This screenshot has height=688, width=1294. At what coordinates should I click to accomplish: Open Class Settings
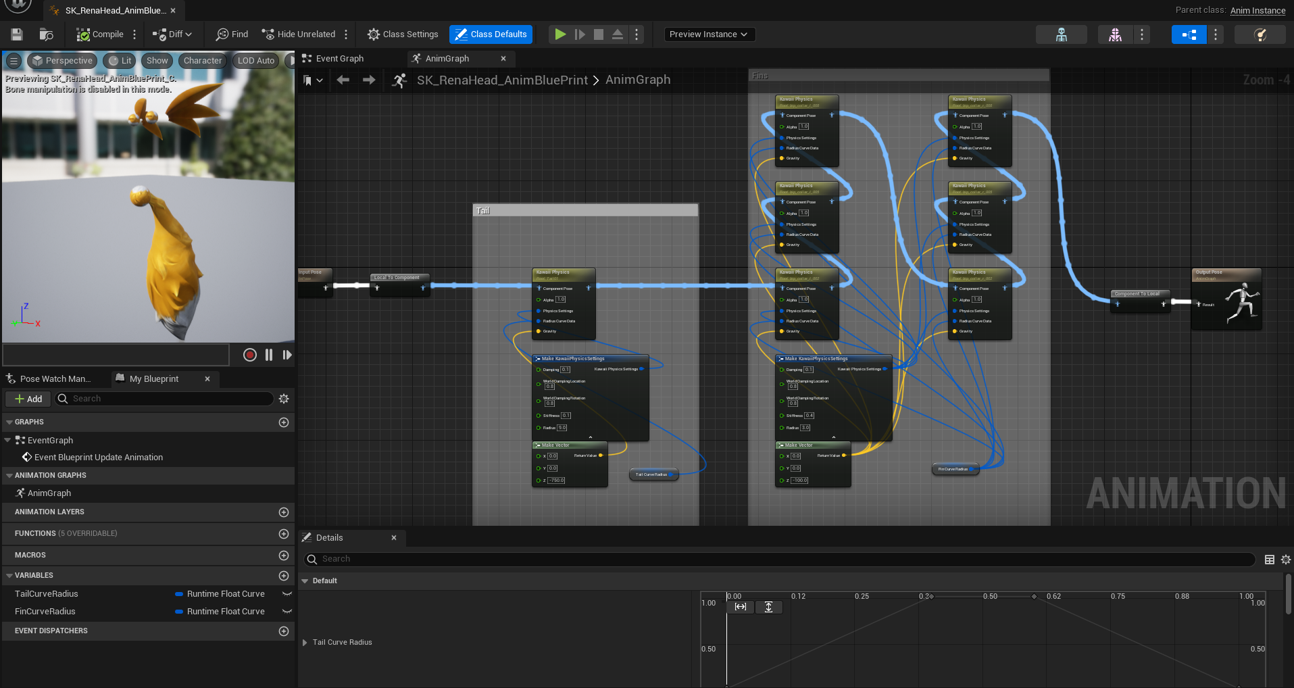click(403, 34)
